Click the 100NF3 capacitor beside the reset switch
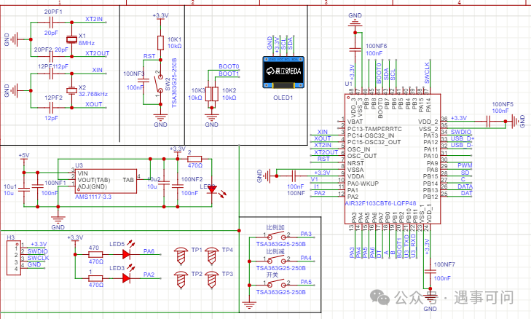Screen dimensions: 531x319 point(143,80)
